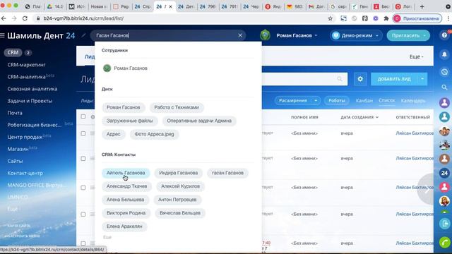Open a new browser tab

click(422, 6)
